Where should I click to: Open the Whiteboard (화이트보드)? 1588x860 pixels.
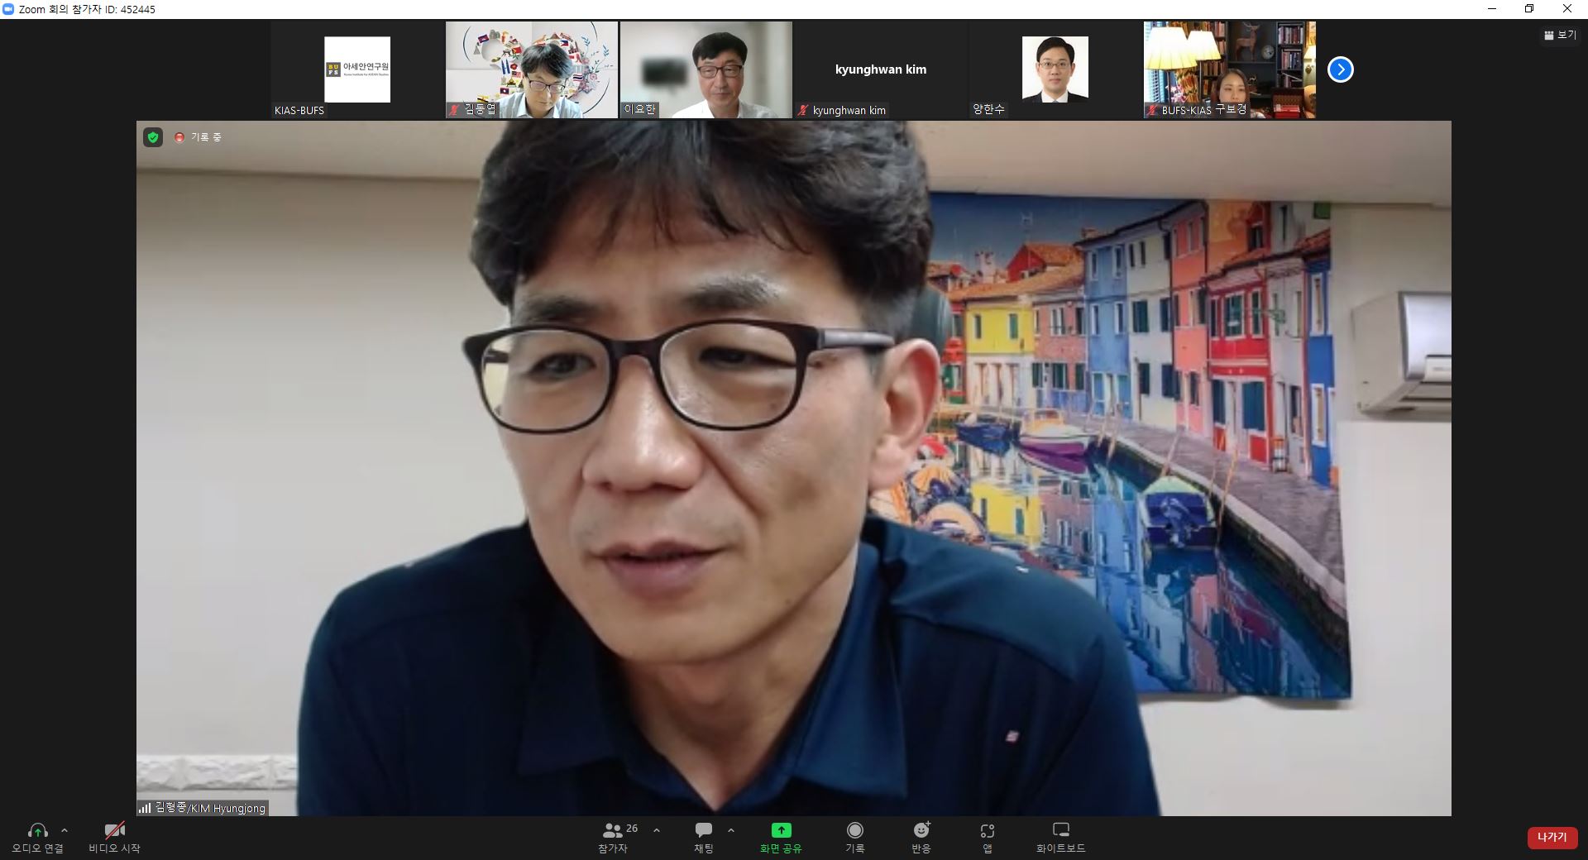[1060, 837]
